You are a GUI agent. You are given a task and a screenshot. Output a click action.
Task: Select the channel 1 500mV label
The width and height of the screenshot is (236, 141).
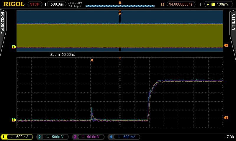22,137
